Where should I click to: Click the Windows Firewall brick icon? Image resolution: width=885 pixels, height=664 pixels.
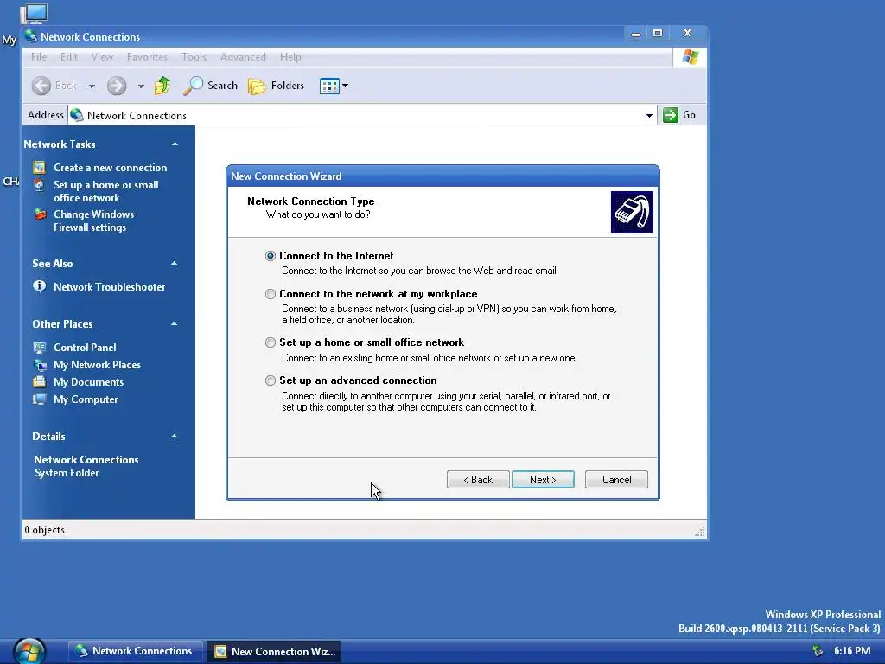[x=40, y=214]
